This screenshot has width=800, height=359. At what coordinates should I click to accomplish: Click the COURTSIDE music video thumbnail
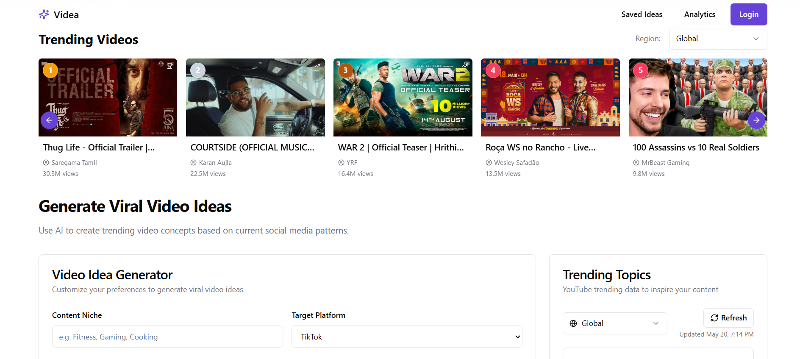256,97
